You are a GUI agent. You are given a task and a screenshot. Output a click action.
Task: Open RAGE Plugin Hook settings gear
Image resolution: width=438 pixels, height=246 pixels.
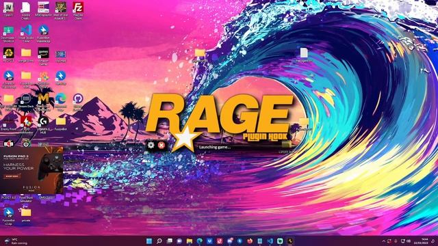(x=151, y=145)
